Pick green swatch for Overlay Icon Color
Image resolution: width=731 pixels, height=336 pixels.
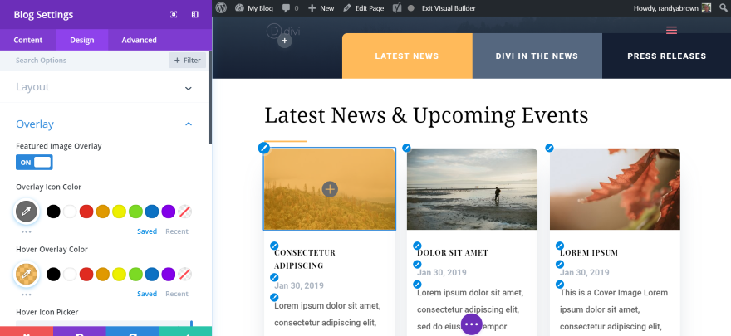point(135,212)
